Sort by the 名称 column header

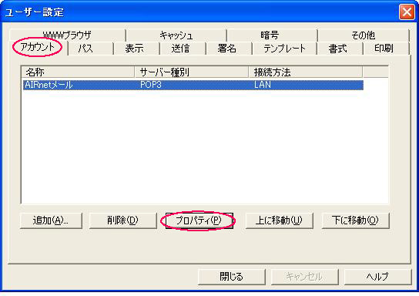coord(78,72)
